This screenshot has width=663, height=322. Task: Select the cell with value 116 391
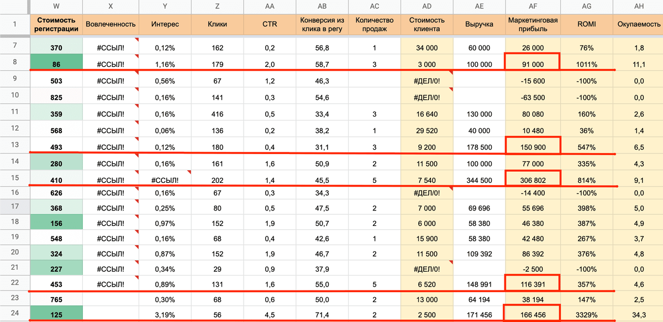pyautogui.click(x=533, y=284)
